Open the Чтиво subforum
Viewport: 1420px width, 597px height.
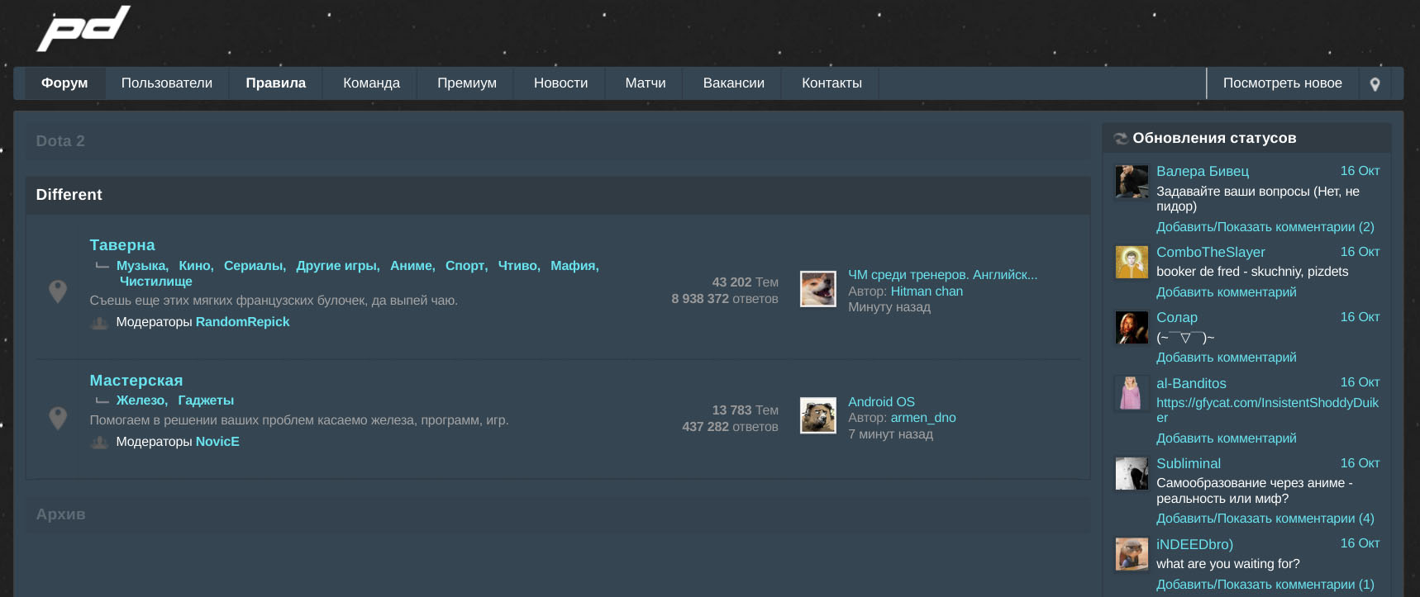coord(518,266)
